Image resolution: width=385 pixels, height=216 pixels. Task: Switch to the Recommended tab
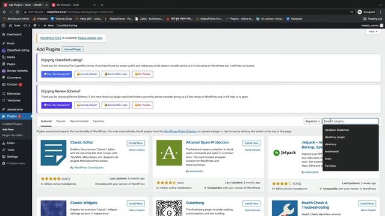[79, 121]
